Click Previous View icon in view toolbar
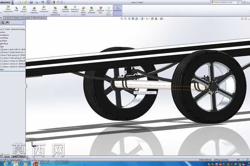 pos(129,19)
